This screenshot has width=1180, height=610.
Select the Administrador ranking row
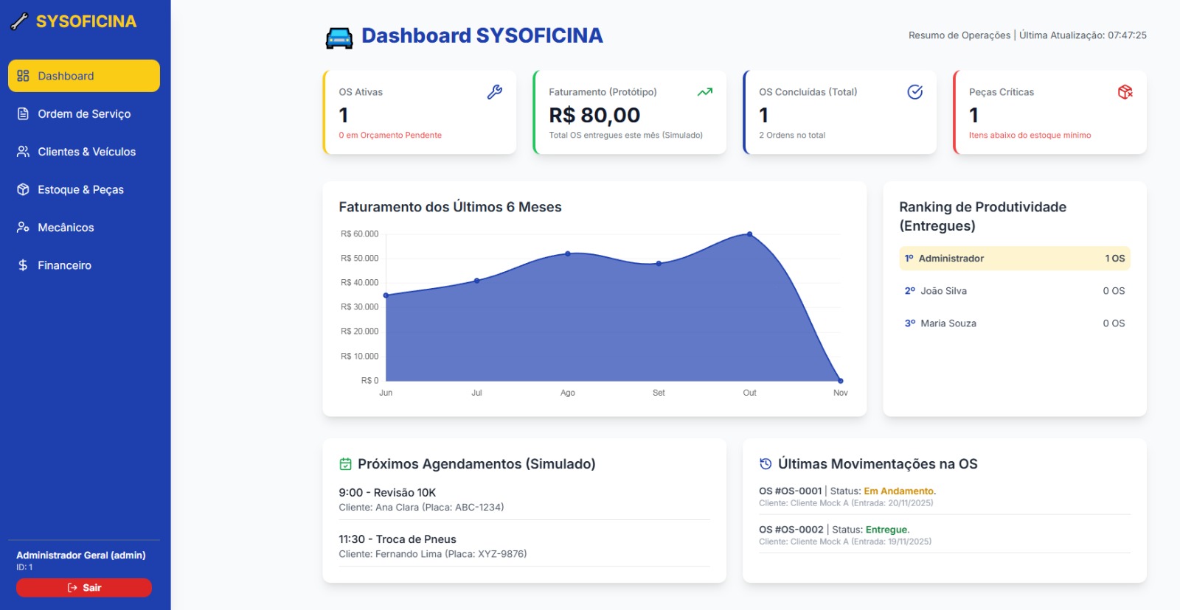click(x=1014, y=259)
